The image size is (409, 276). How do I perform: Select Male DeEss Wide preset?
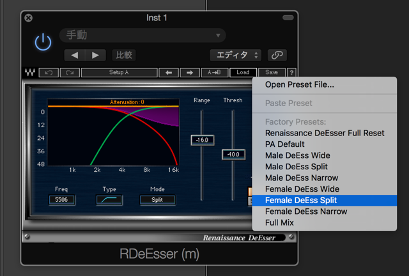(x=325, y=155)
